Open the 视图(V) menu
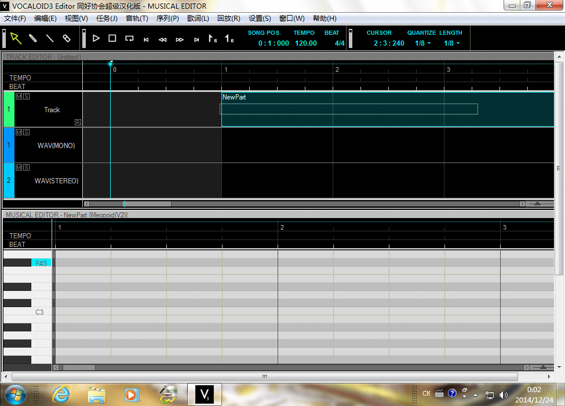Screen dimensions: 565x406 point(76,19)
